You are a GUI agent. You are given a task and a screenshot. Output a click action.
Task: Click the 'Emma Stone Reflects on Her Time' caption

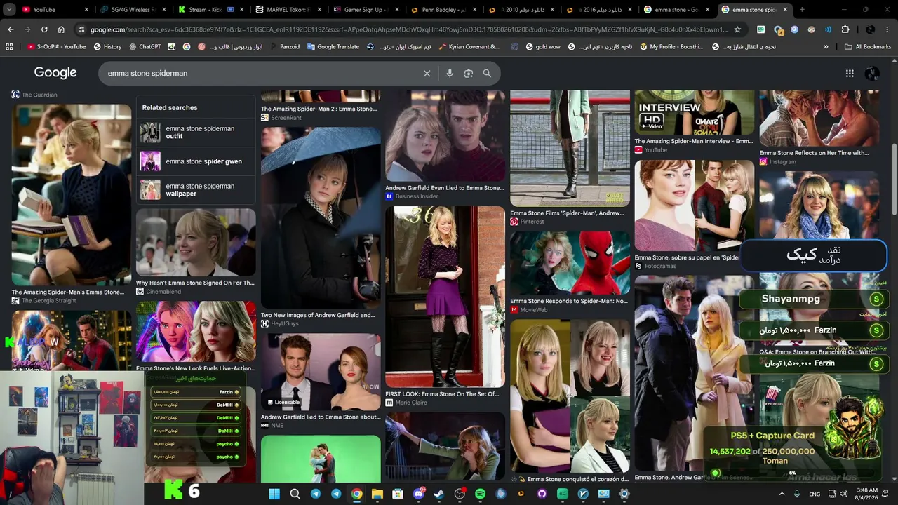coord(814,152)
